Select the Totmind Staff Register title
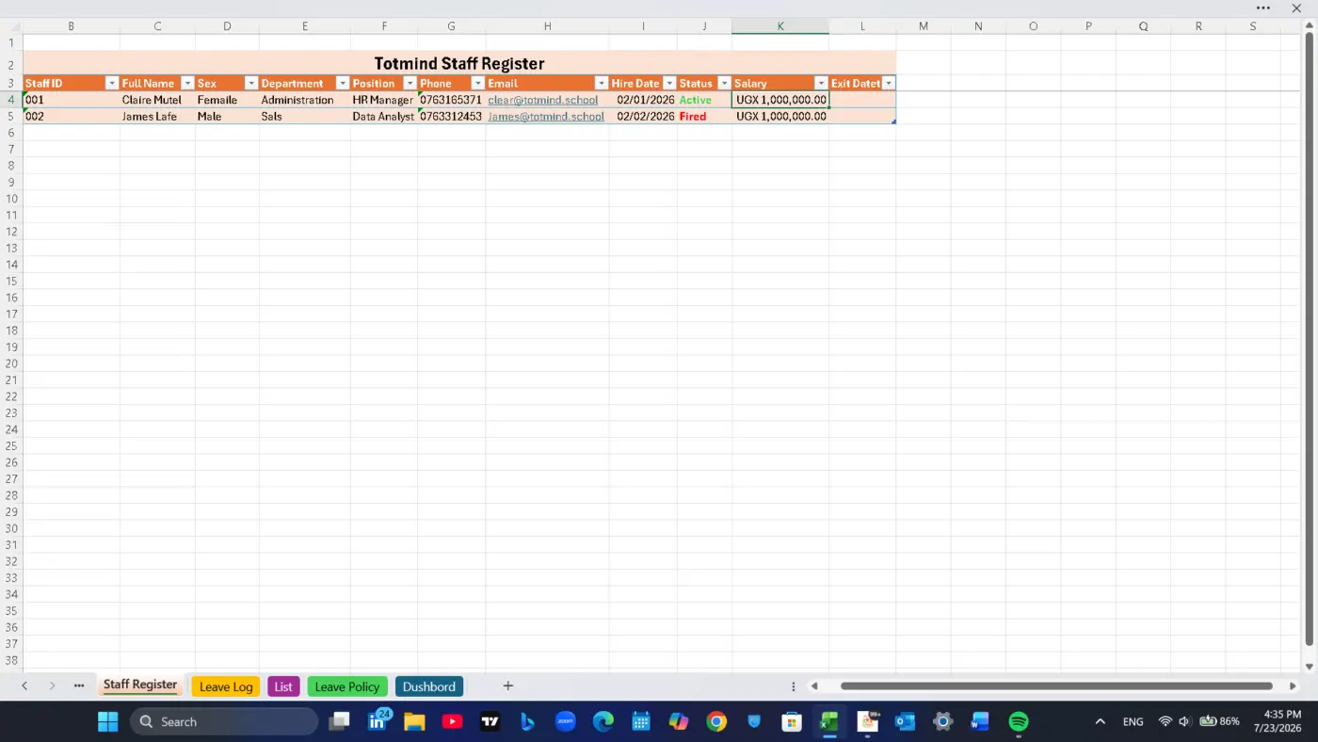This screenshot has width=1318, height=742. pyautogui.click(x=459, y=63)
